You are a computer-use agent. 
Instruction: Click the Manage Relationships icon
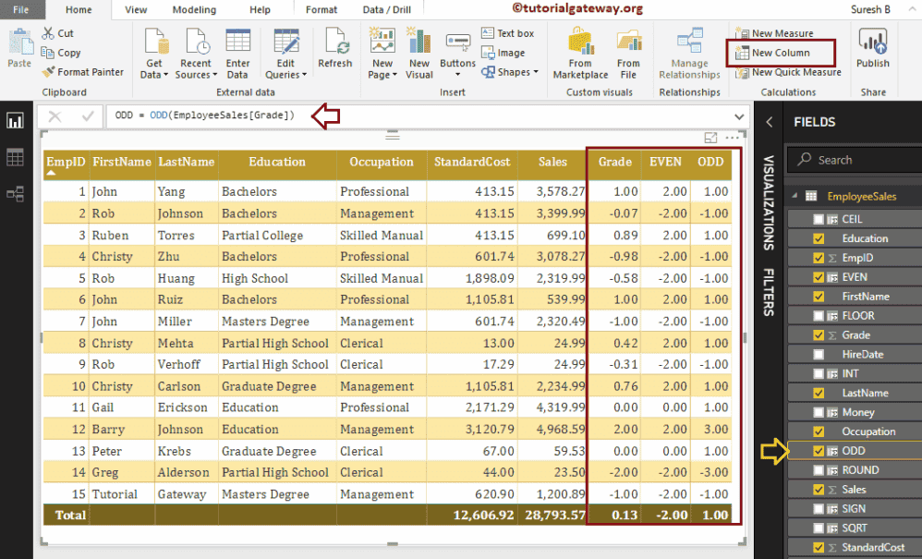(689, 54)
